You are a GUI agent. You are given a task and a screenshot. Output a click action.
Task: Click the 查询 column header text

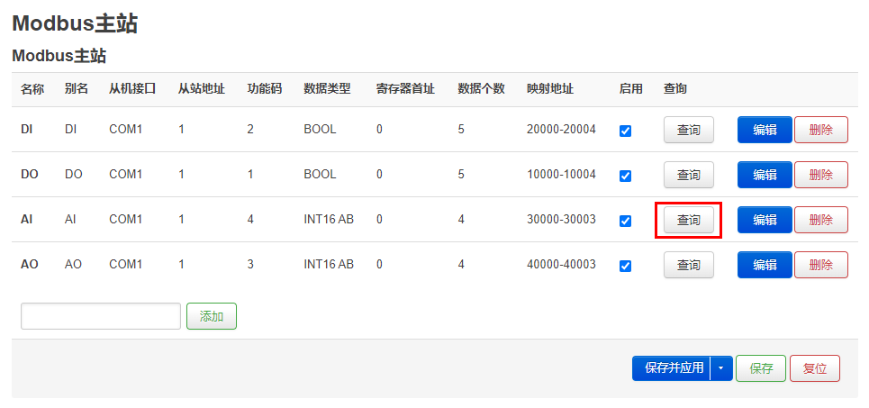[x=675, y=88]
